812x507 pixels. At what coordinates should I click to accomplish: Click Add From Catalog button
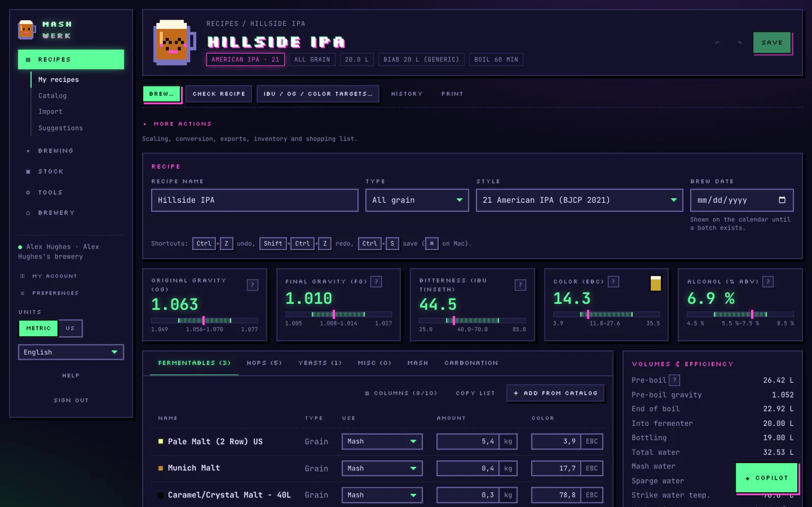click(x=555, y=393)
